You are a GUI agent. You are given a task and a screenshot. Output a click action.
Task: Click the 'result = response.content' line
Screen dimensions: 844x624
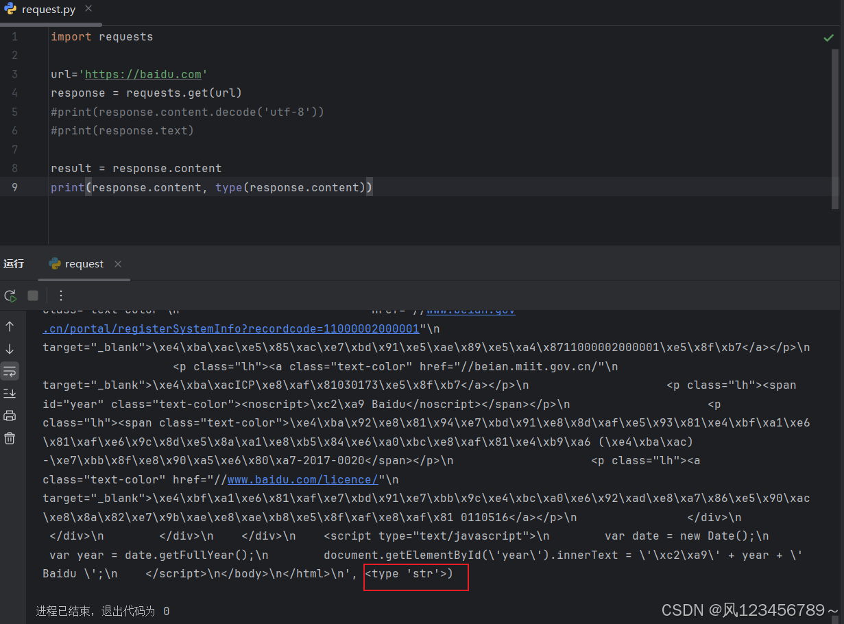pos(136,168)
